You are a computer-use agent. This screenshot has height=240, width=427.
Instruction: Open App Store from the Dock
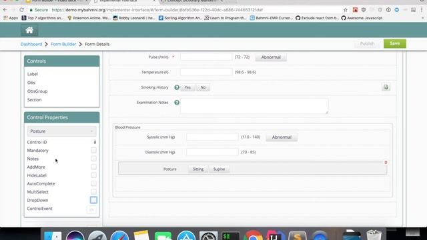186,235
